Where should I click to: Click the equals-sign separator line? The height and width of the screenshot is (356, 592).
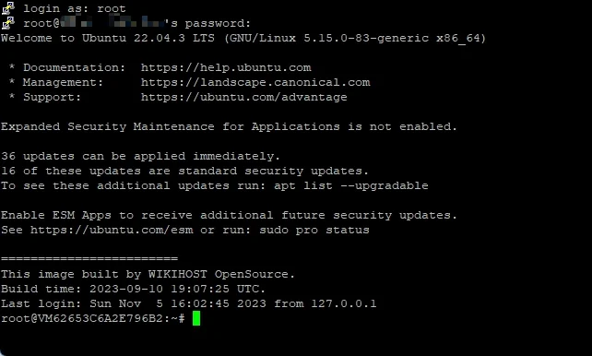pos(89,259)
